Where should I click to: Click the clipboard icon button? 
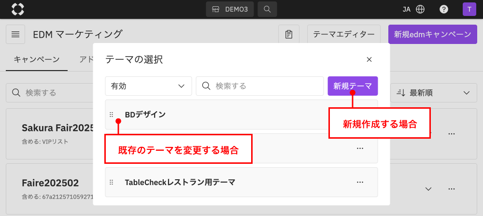pyautogui.click(x=289, y=34)
